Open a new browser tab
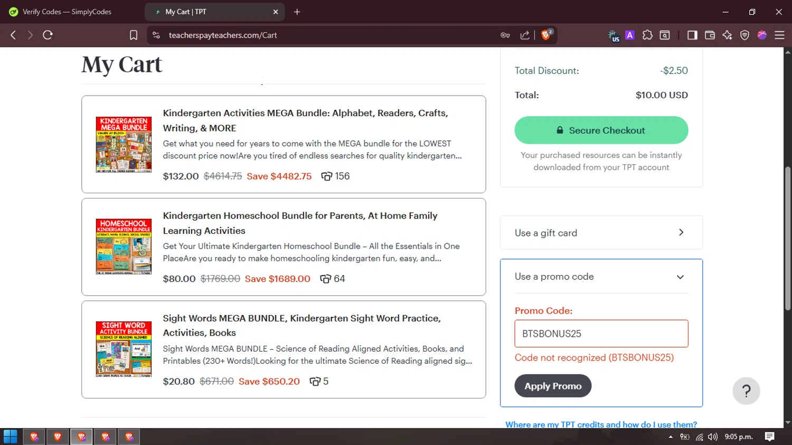 297,12
